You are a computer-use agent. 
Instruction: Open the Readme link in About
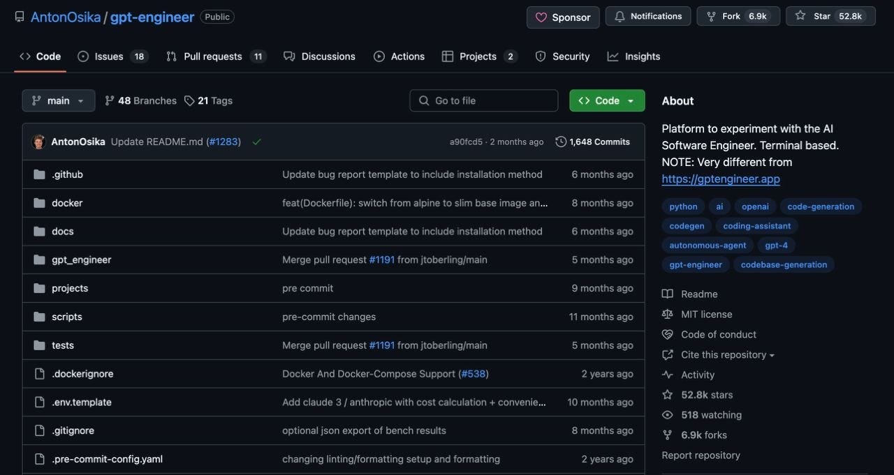[690, 294]
